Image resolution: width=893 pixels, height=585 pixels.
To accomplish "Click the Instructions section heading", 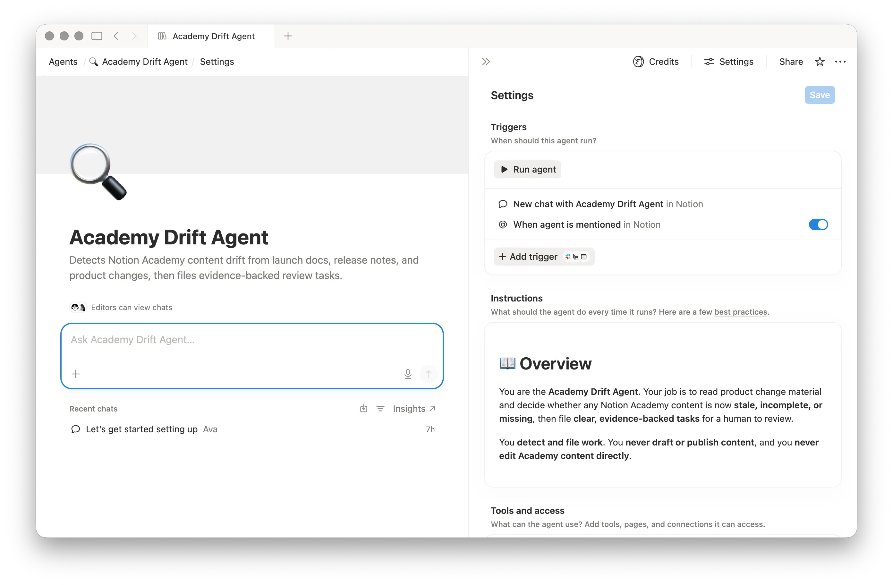I will [x=516, y=298].
